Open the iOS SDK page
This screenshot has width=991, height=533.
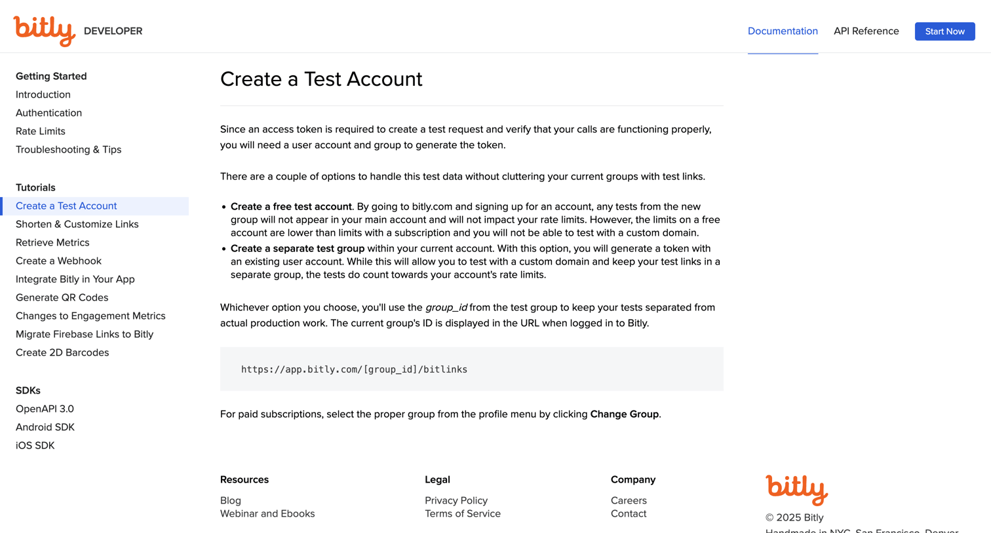35,445
